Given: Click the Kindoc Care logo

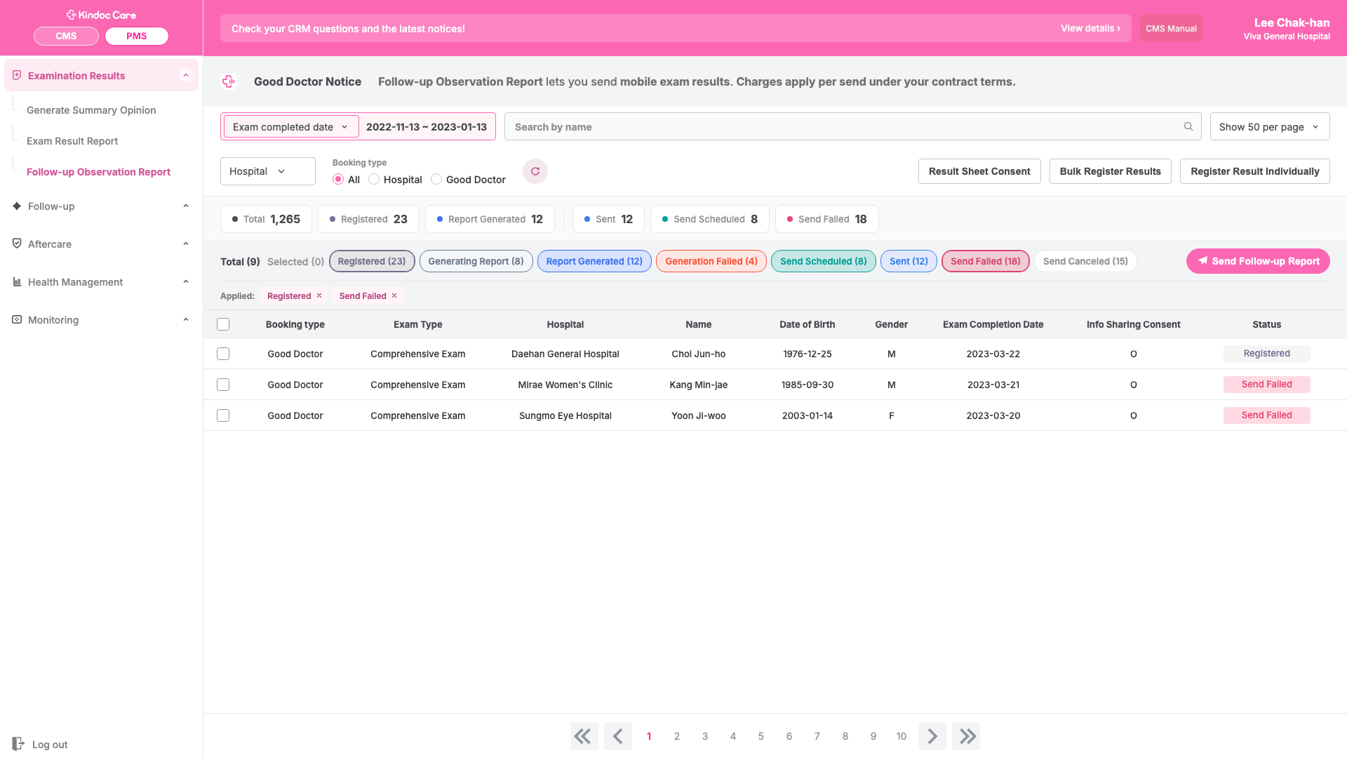Looking at the screenshot, I should point(101,15).
